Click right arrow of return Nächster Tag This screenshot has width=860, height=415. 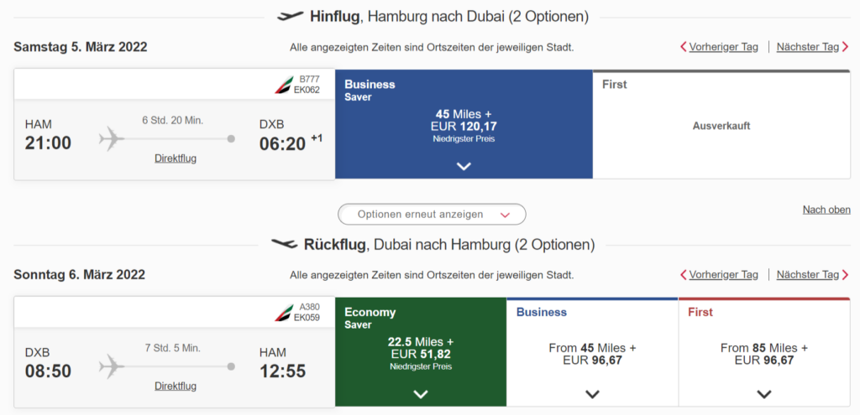tap(844, 274)
